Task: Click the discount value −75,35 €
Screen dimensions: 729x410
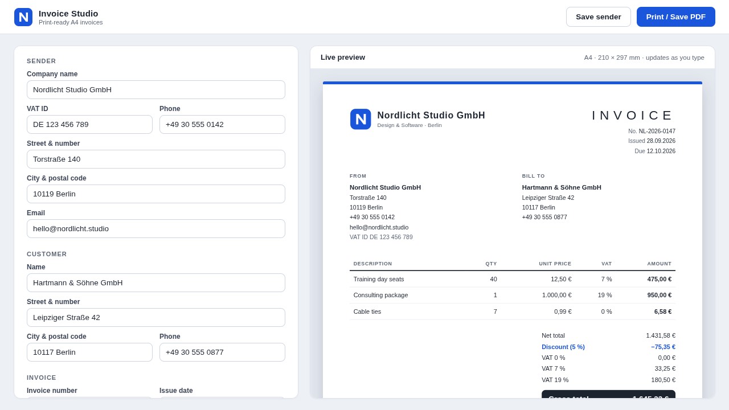Action: click(664, 347)
